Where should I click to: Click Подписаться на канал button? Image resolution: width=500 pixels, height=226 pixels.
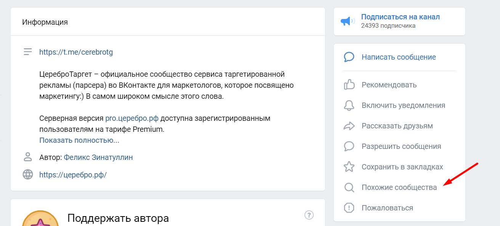pos(400,17)
